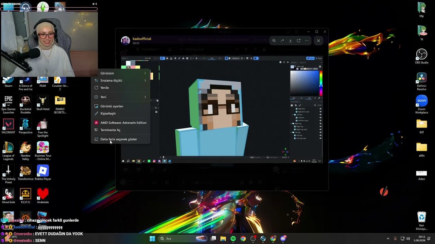Open the Görünüm submenu

tap(121, 73)
